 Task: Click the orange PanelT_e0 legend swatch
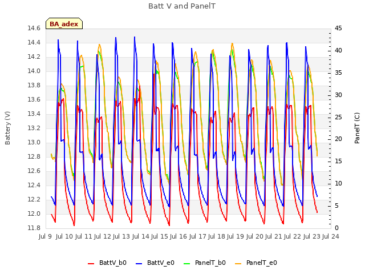238,264
